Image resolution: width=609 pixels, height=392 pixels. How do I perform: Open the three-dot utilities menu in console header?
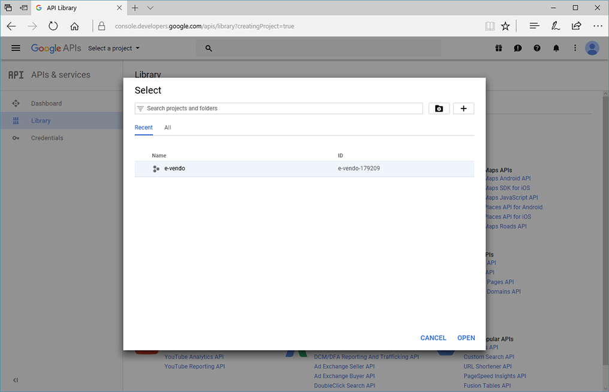click(575, 48)
